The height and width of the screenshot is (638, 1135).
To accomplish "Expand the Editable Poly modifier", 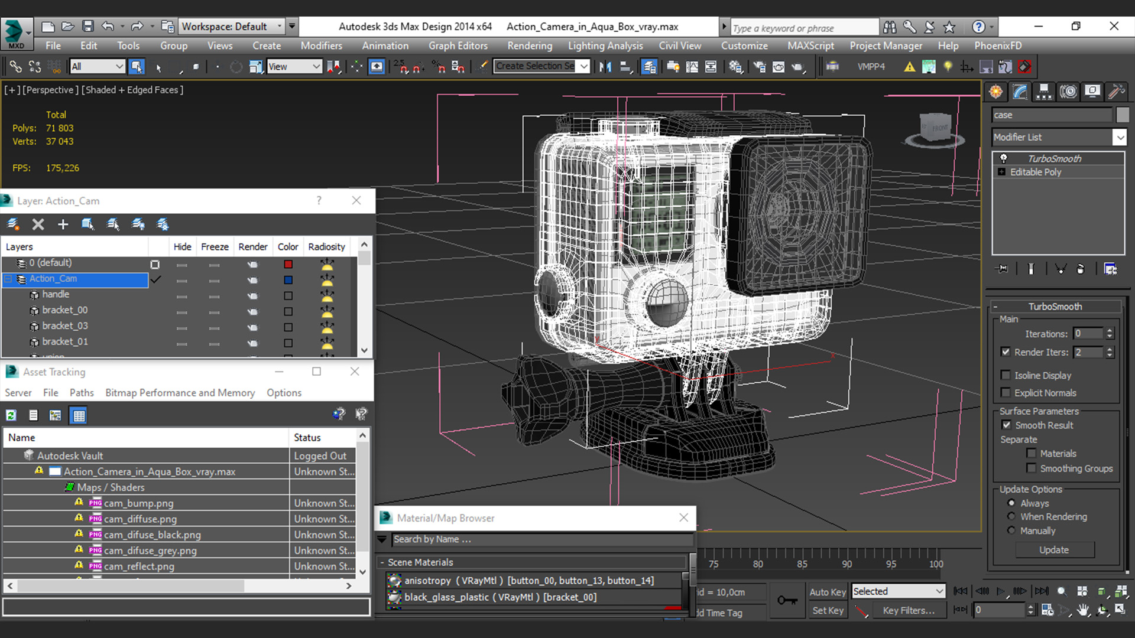I will tap(1001, 172).
